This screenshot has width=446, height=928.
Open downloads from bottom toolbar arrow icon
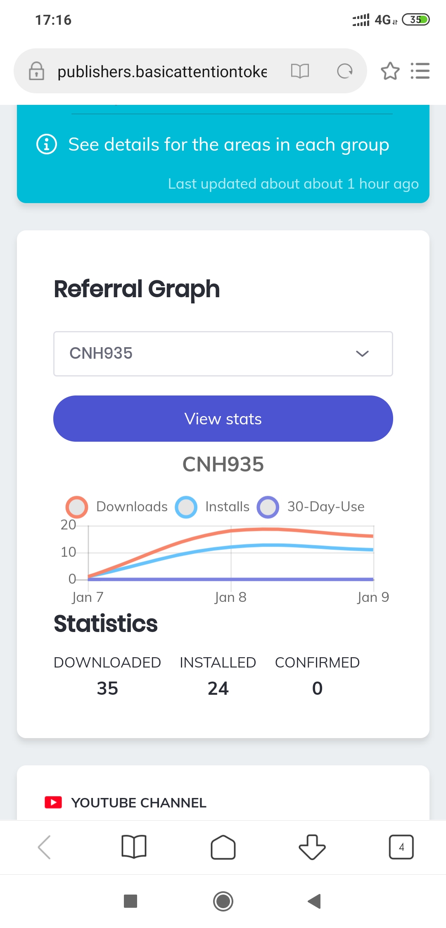point(312,847)
